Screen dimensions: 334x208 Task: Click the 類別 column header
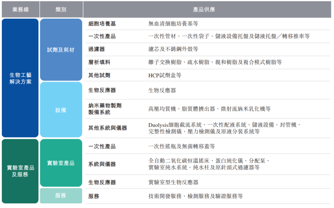click(61, 10)
